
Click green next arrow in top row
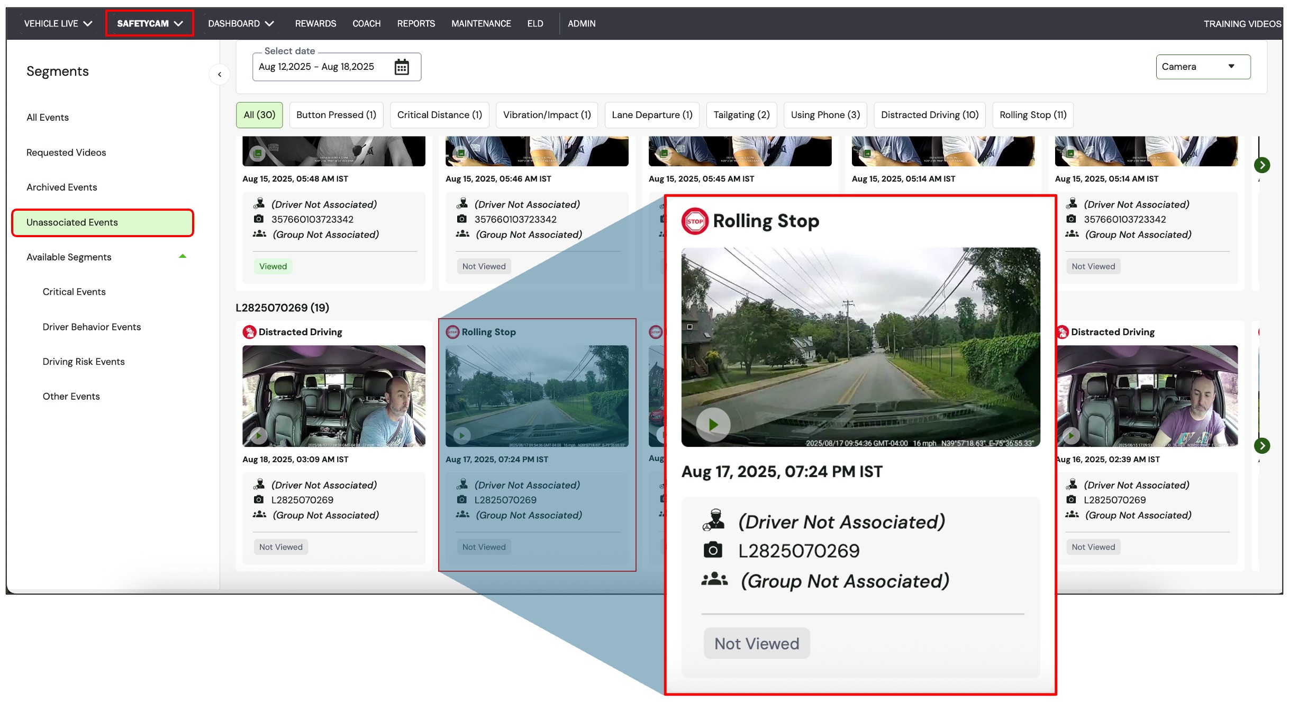(x=1262, y=165)
